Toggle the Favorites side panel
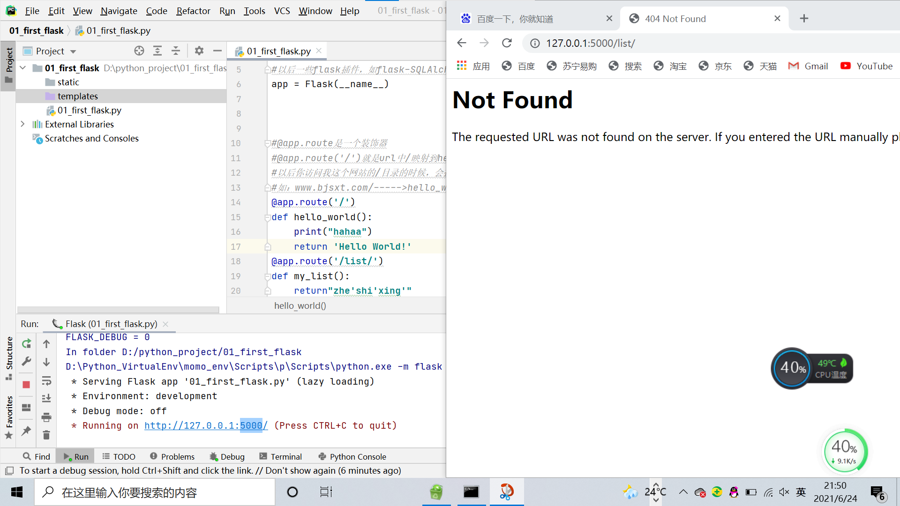Screen dimensions: 900x506 coord(9,417)
